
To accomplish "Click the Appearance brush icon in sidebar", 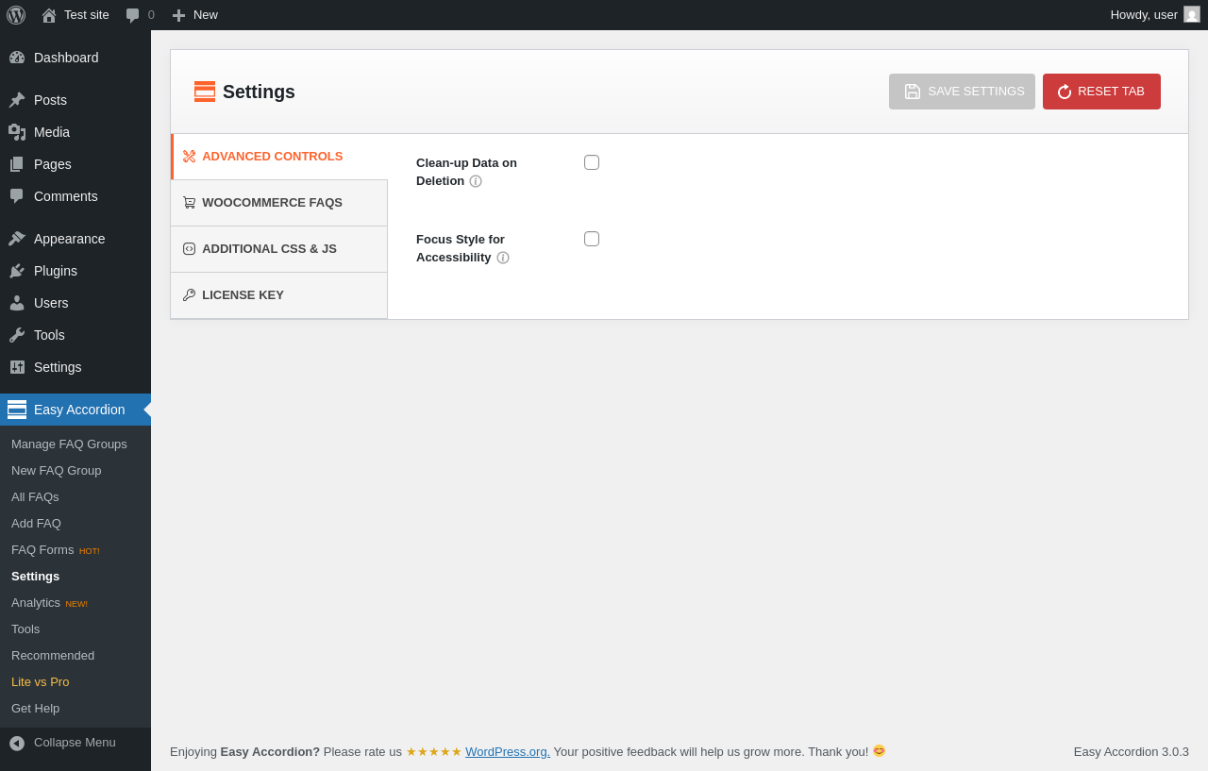I will pyautogui.click(x=17, y=239).
